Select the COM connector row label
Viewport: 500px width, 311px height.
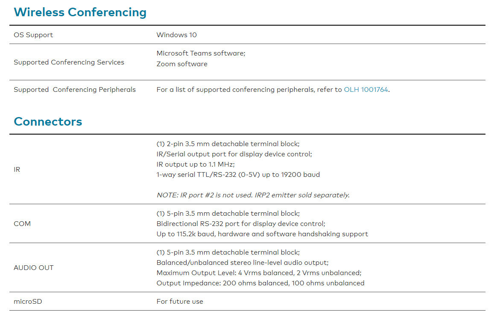(x=22, y=224)
